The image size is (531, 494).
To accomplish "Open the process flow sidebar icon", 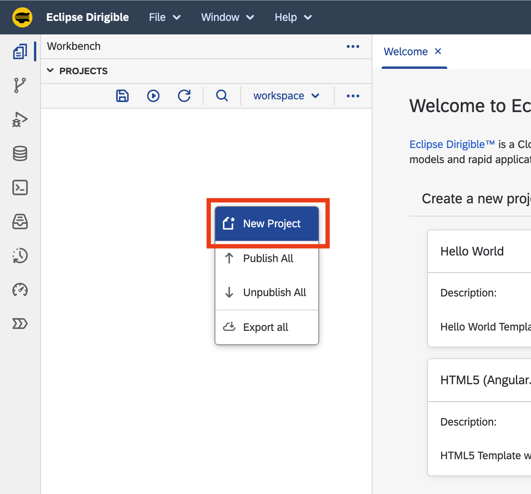I will point(20,324).
